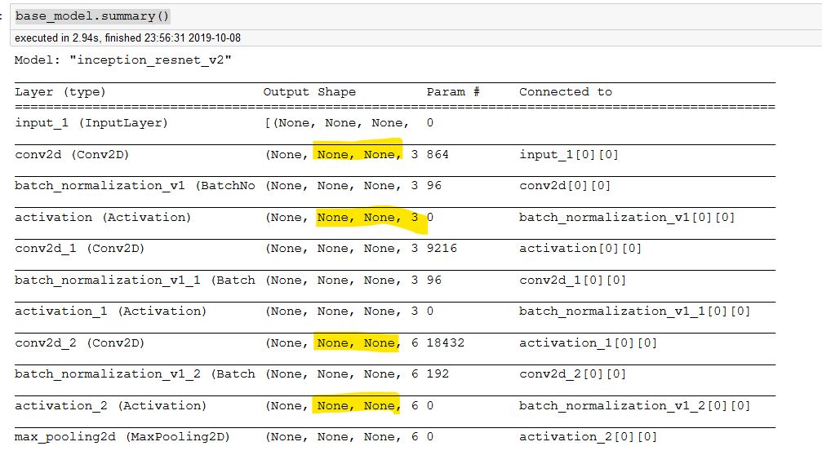Click the param count 192
The image size is (822, 455).
tap(438, 373)
